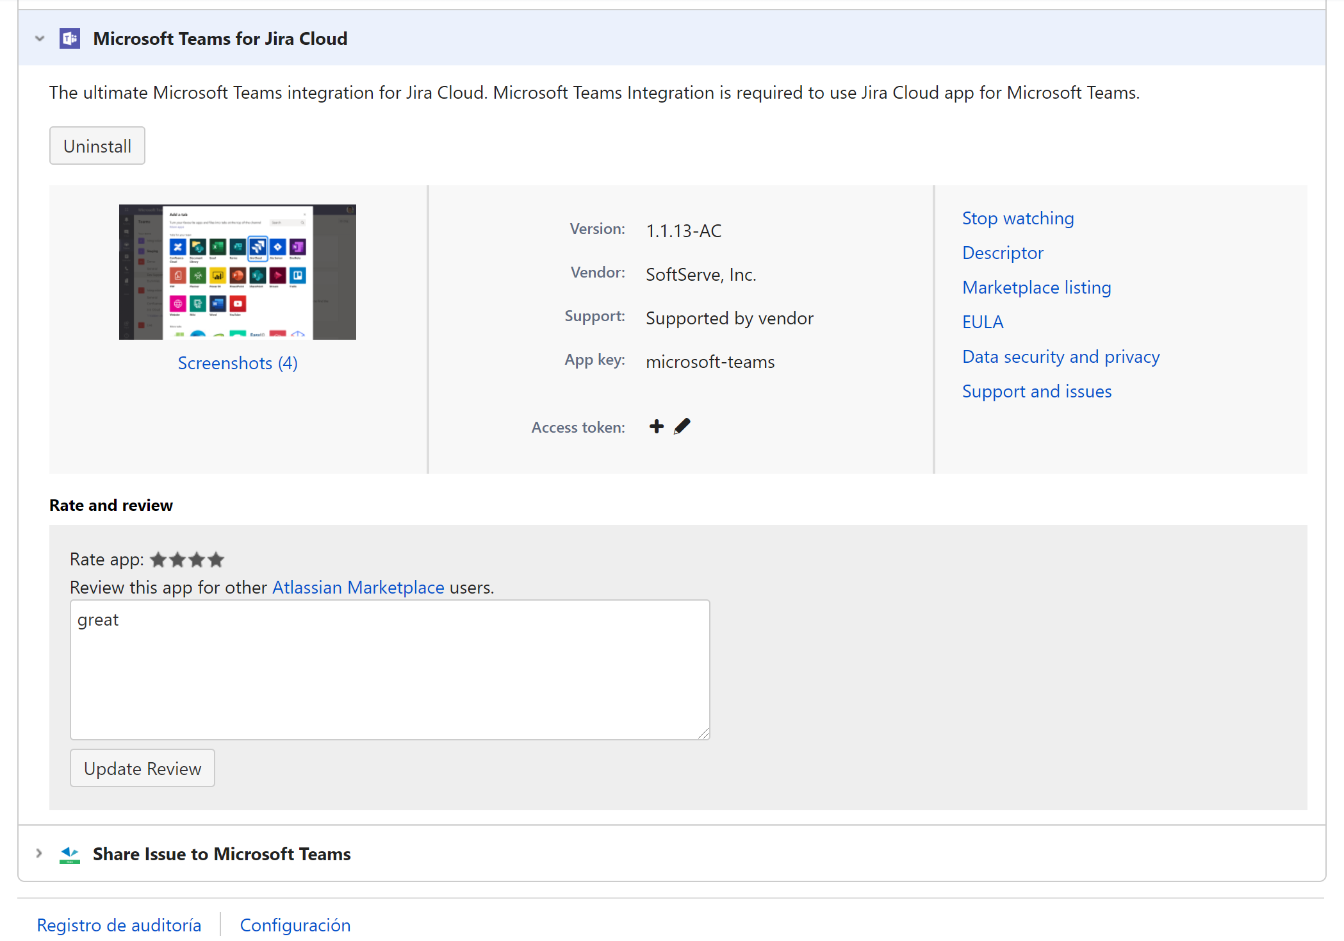Click the Update Review button
The height and width of the screenshot is (941, 1344).
tap(142, 768)
